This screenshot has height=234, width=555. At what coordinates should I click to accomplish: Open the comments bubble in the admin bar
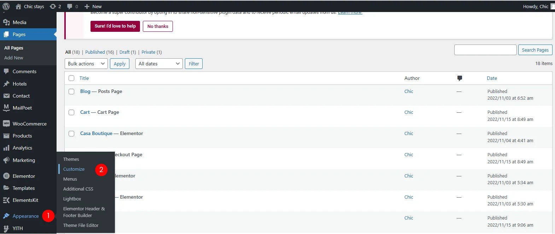[x=70, y=6]
